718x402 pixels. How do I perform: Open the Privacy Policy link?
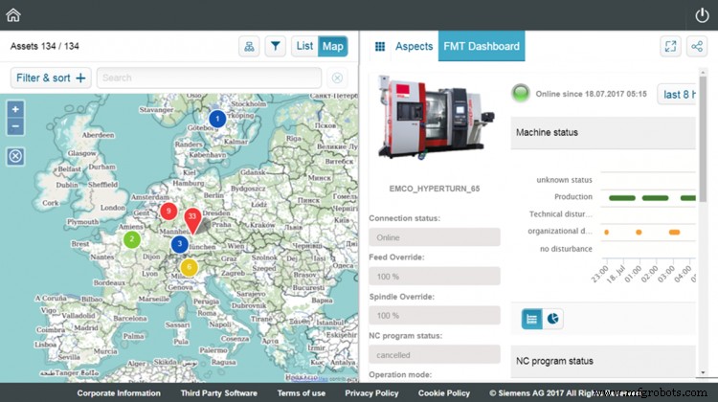coord(371,393)
